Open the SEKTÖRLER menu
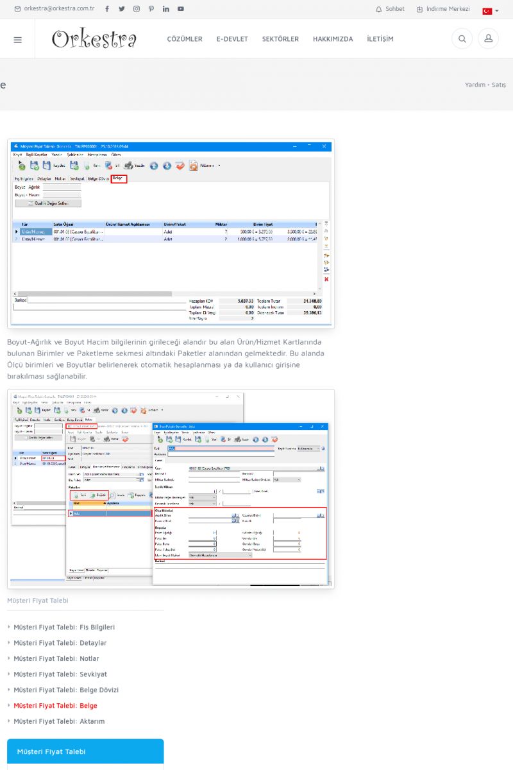This screenshot has height=770, width=513. [280, 39]
